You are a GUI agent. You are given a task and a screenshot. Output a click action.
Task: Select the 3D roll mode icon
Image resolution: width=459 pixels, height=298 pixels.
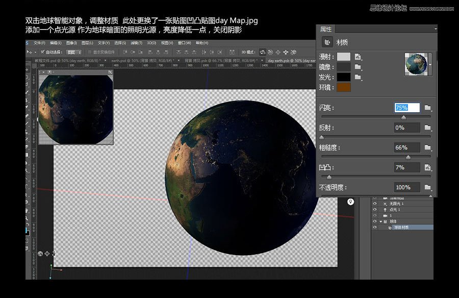pyautogui.click(x=270, y=52)
